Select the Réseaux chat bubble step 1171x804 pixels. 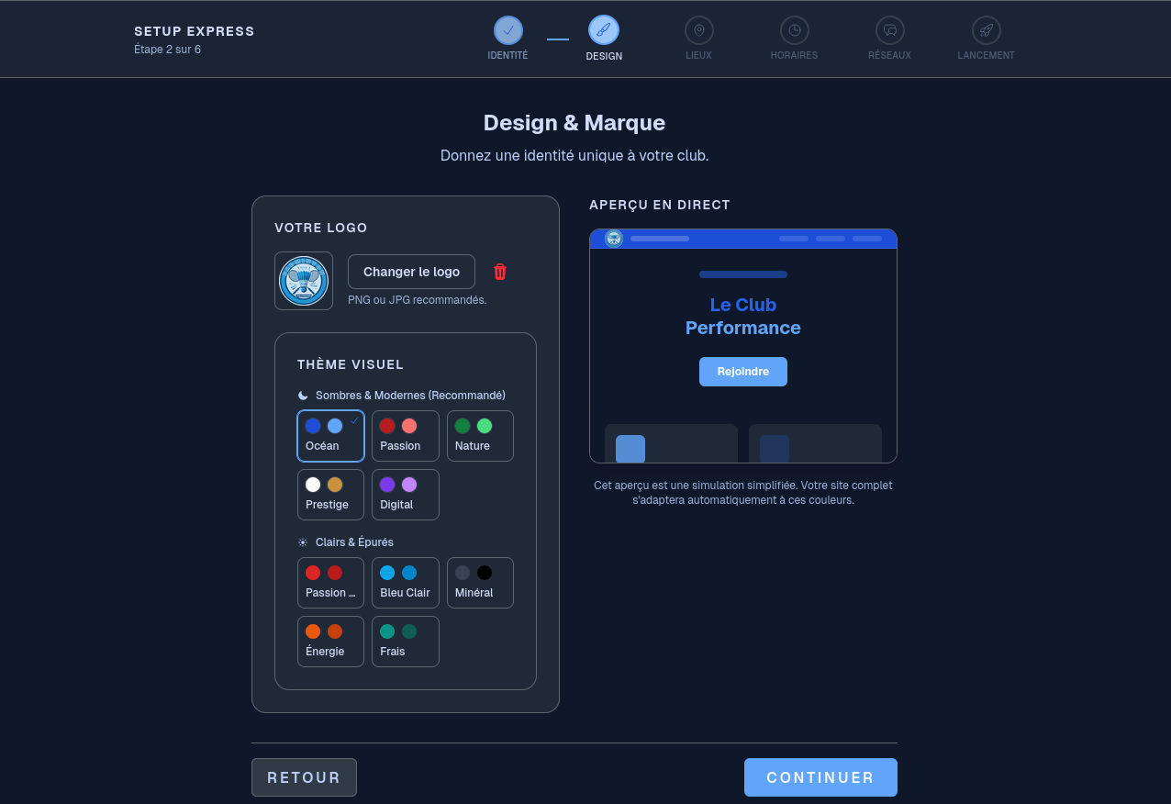(x=889, y=30)
